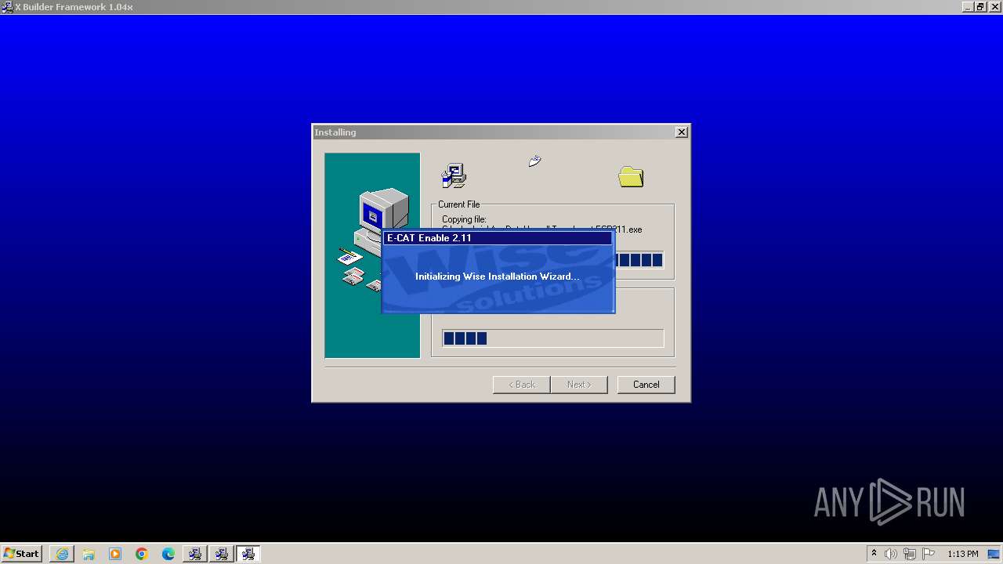This screenshot has width=1003, height=564.
Task: Click the E-CAT Enable 2.11 title bar
Action: pos(498,238)
